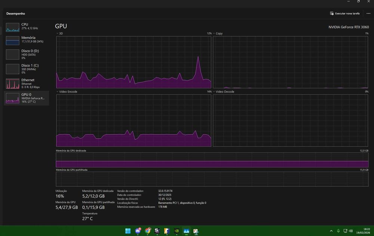Screen dimensions: 374x236
Task: Click the Memória mini graph thumbnail
Action: pyautogui.click(x=13, y=40)
